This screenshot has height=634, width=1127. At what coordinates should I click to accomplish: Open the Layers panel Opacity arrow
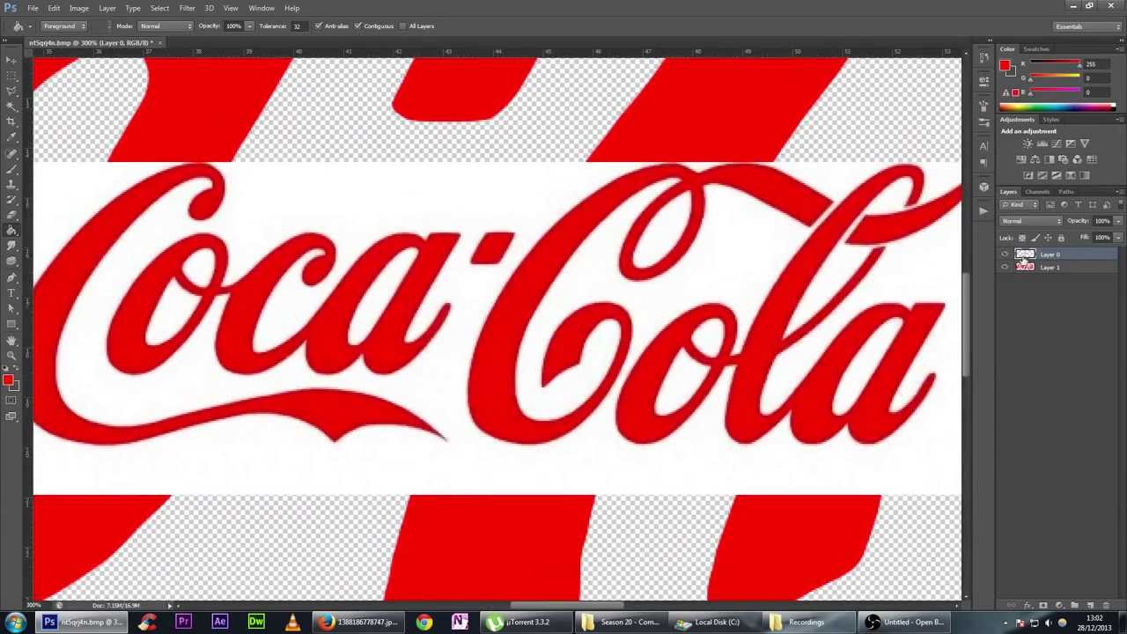1118,221
